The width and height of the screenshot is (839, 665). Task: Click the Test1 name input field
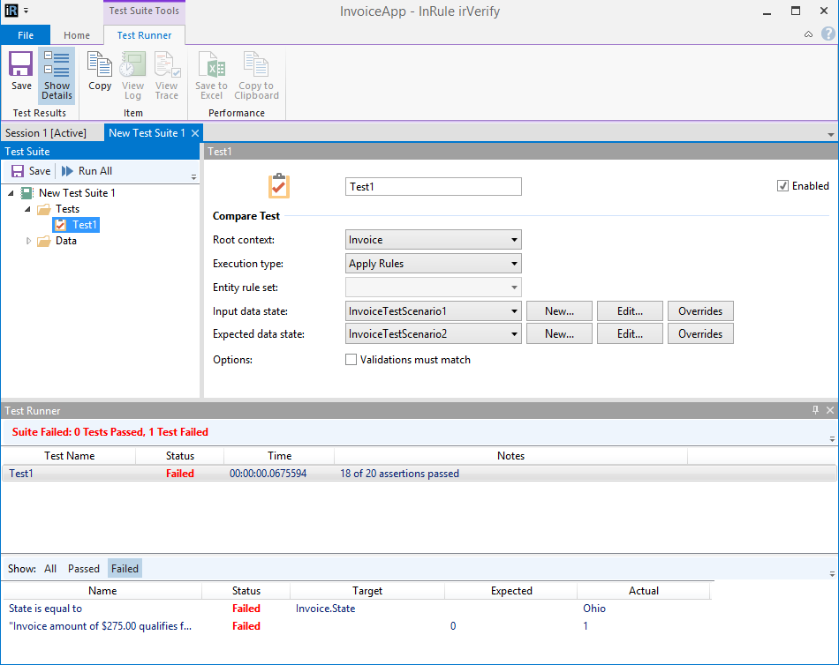(x=433, y=187)
